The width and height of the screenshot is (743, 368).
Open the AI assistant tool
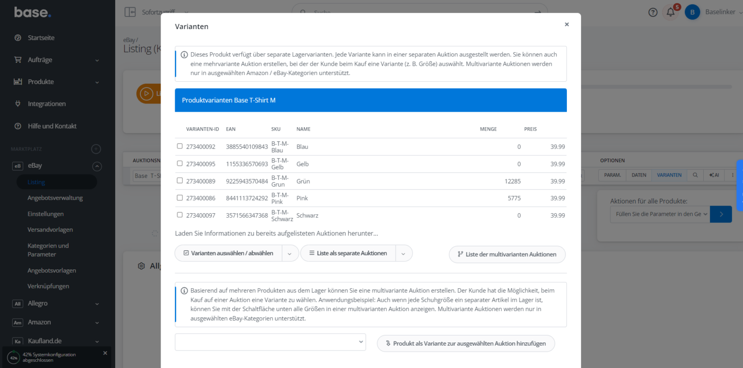[x=714, y=175]
